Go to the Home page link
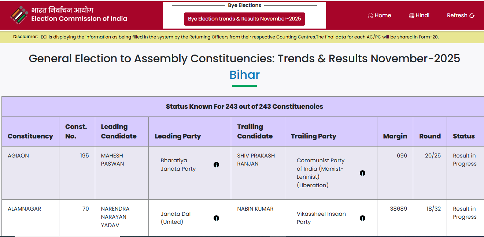 (x=383, y=15)
